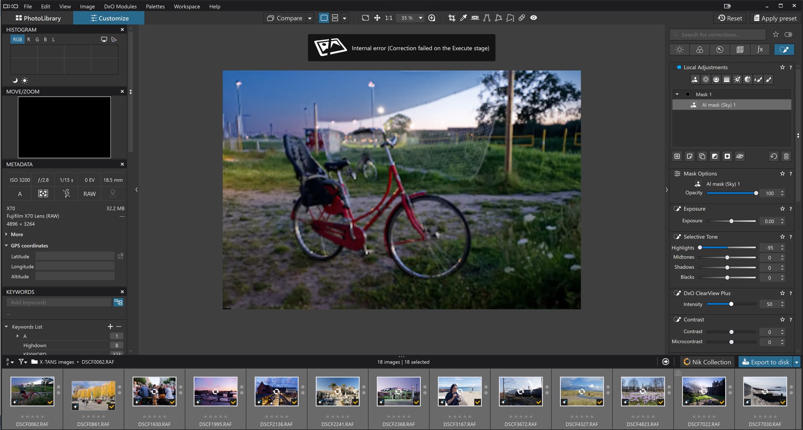Collapse the Mask 1 group
This screenshot has width=803, height=430.
click(x=677, y=95)
